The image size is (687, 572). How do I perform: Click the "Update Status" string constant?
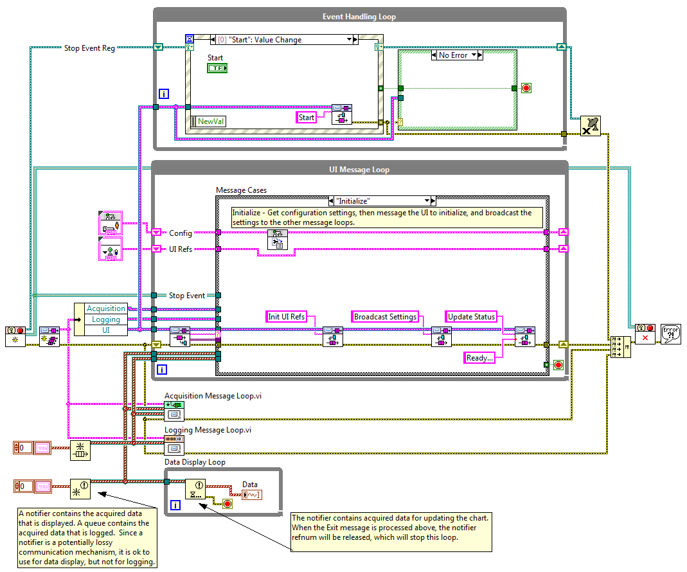coord(472,317)
